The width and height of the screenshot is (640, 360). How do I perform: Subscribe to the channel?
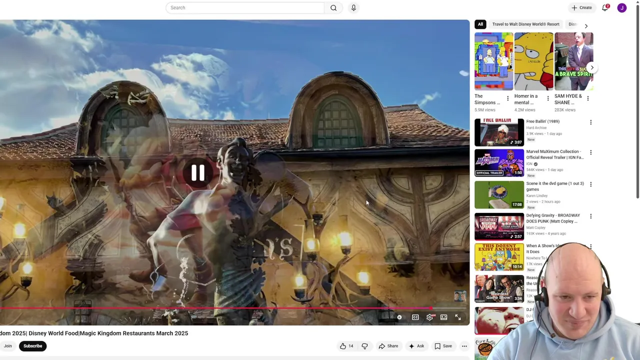(33, 346)
